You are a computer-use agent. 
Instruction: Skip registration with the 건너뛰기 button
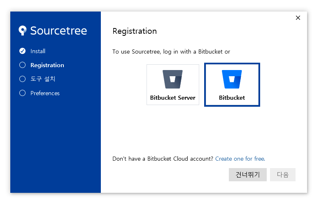click(x=248, y=175)
